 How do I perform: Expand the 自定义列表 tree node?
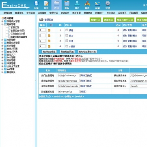[x=2, y=52]
